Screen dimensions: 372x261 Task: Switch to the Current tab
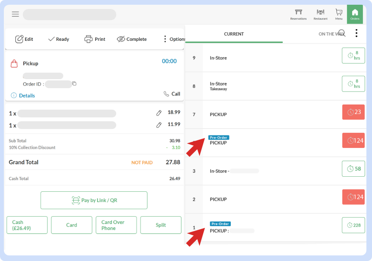[x=234, y=34]
